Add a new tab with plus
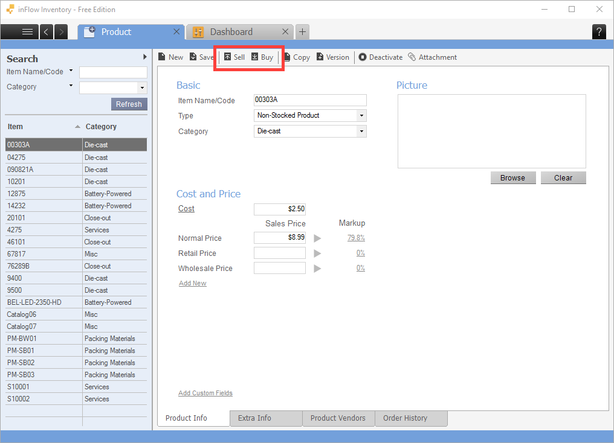The width and height of the screenshot is (614, 443). pyautogui.click(x=302, y=31)
